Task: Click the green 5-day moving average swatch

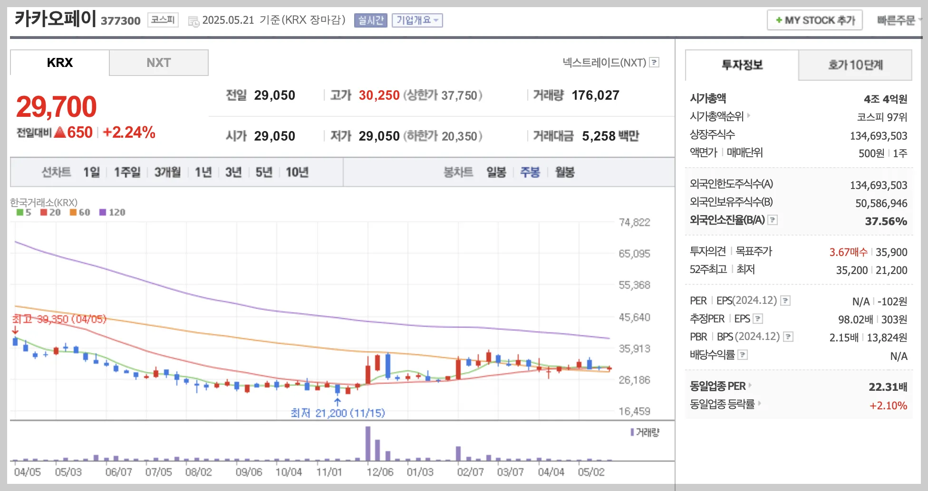Action: point(20,212)
